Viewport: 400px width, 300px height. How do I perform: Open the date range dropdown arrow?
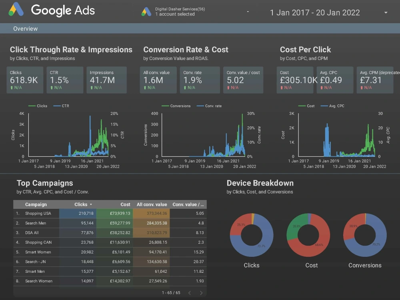click(x=386, y=12)
